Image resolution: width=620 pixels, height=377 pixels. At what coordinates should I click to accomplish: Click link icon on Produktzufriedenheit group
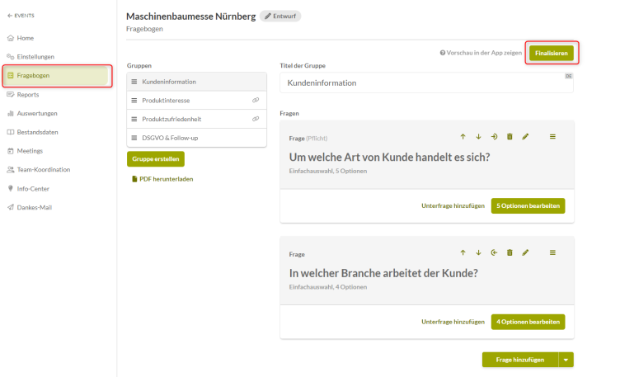256,119
